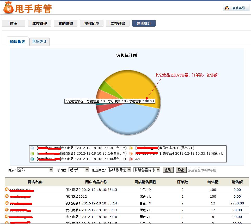
Task: Click legend entry text 其它
Action: click(138, 159)
